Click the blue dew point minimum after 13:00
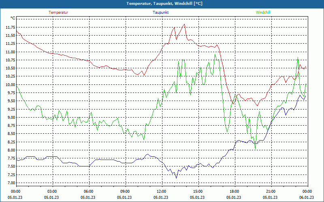 176,178
